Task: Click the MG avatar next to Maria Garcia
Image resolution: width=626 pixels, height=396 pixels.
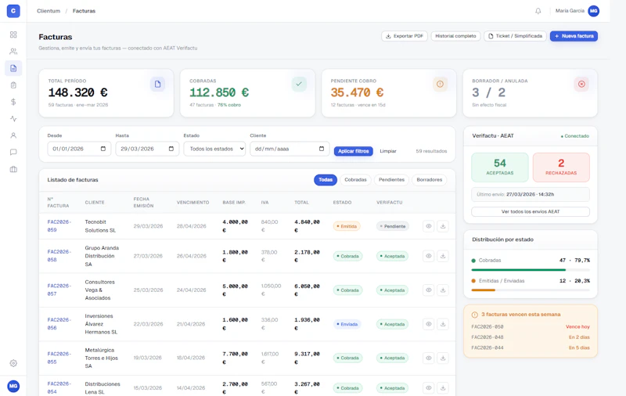Action: pyautogui.click(x=594, y=11)
